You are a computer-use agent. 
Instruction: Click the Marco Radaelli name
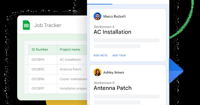click(115, 16)
